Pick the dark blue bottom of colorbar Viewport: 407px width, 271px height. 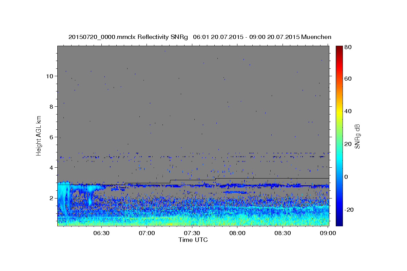tap(339, 222)
